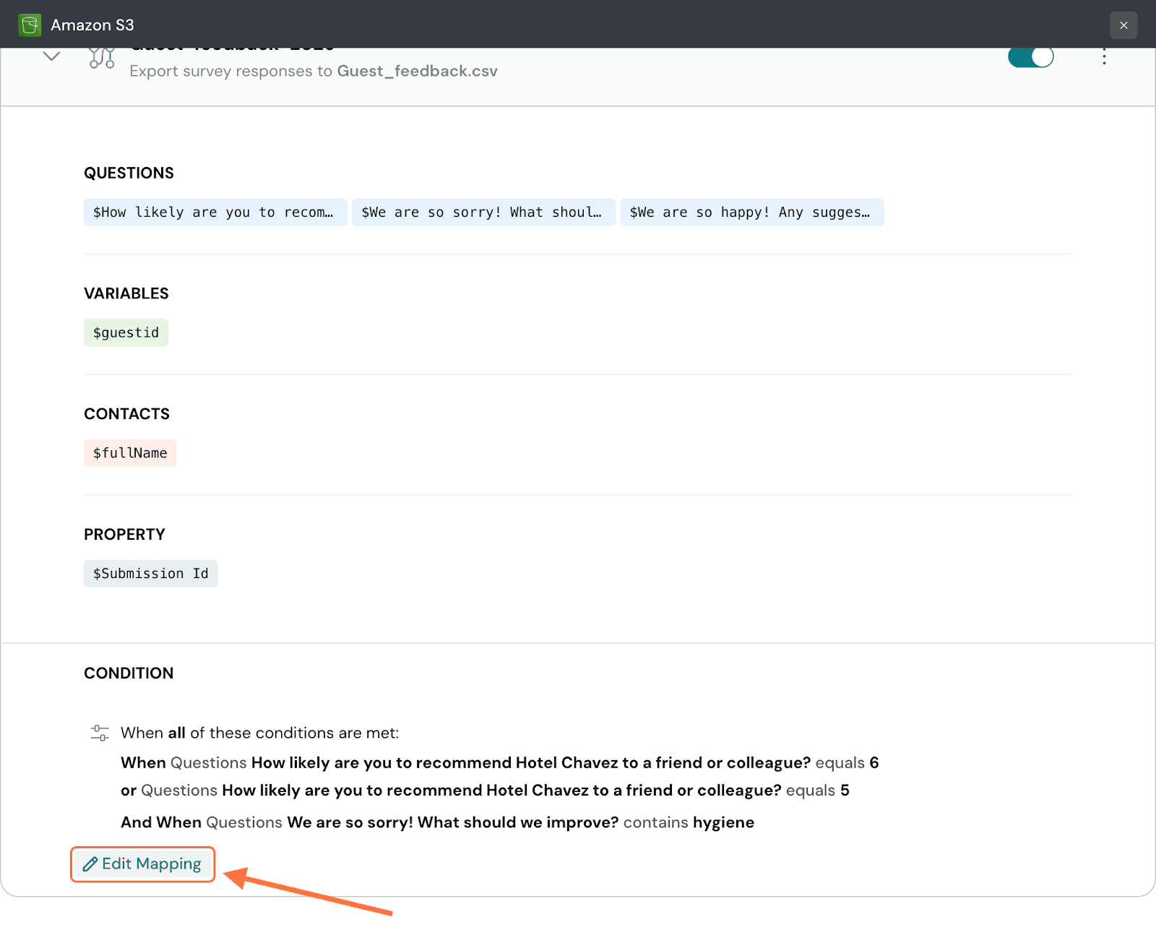Viewport: 1156px width, 943px height.
Task: Open the three-dot more options menu
Action: click(x=1104, y=57)
